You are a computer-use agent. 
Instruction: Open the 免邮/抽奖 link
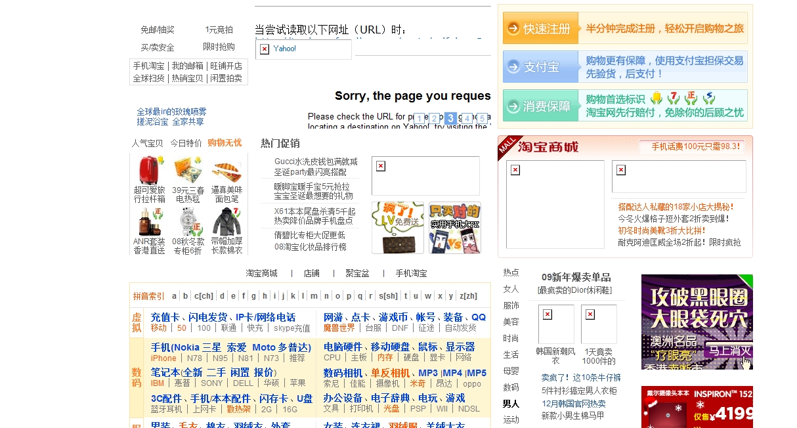(x=158, y=30)
